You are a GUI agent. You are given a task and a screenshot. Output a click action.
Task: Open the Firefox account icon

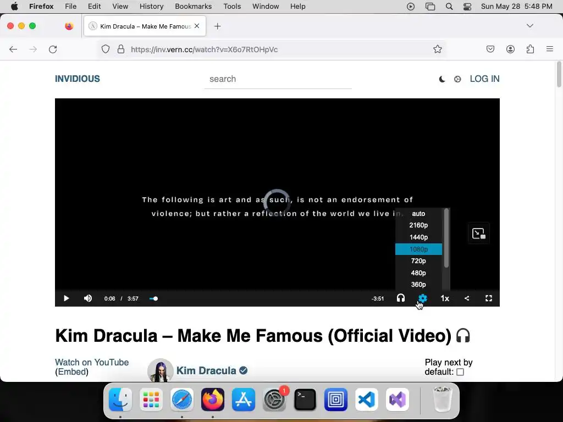click(510, 49)
